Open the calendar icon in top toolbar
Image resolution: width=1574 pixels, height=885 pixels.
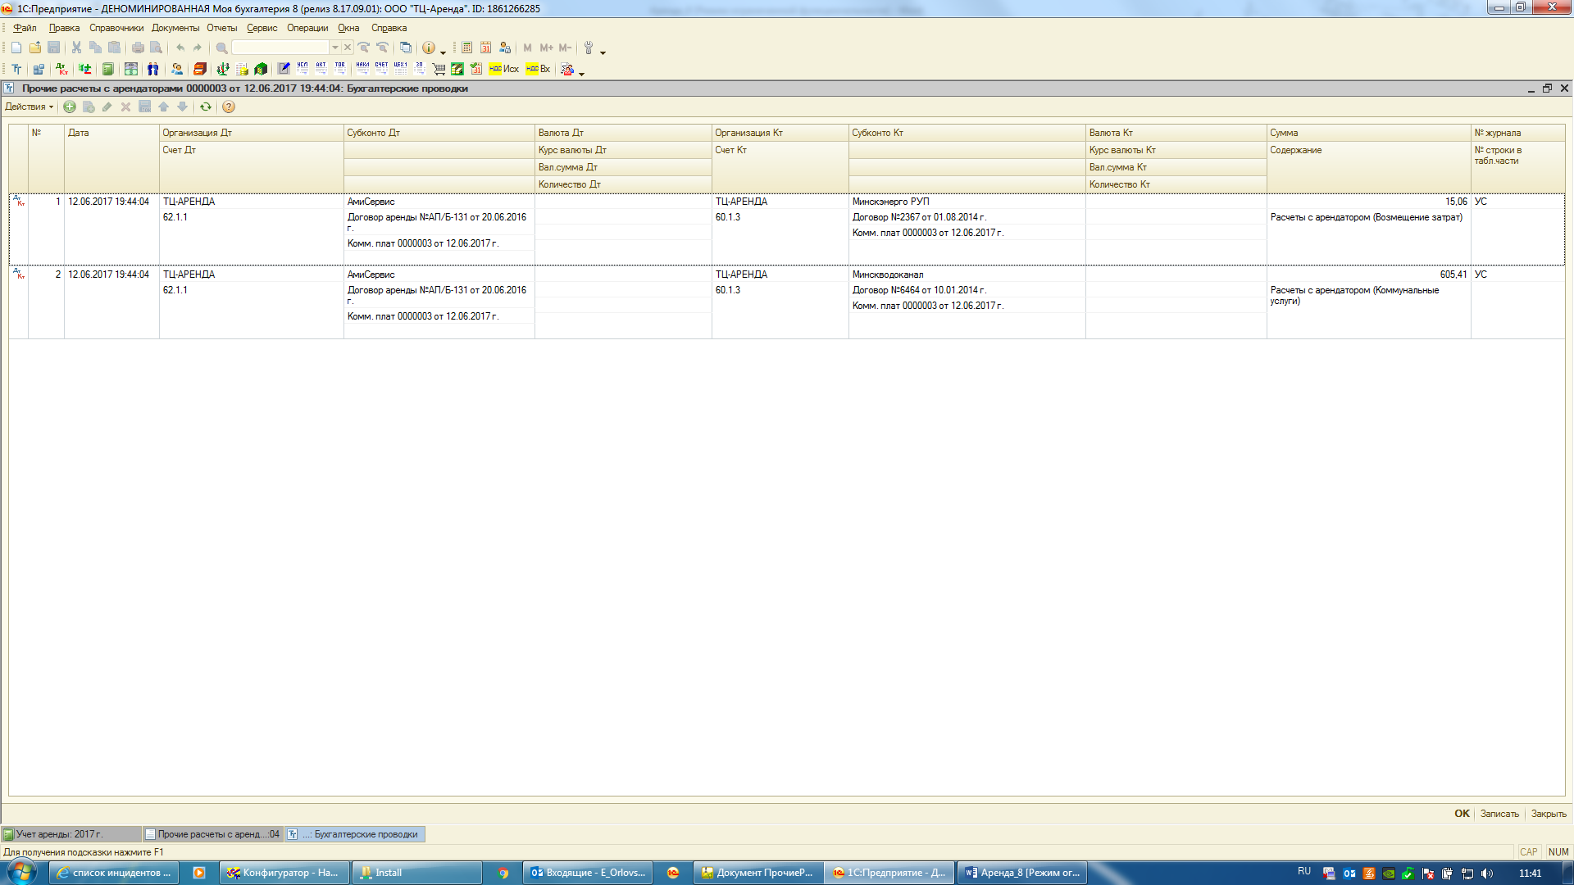click(x=485, y=48)
